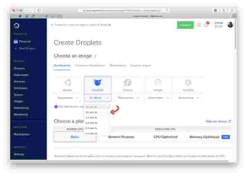Collapse the Manage section chevron
247x176 pixels.
(42, 61)
